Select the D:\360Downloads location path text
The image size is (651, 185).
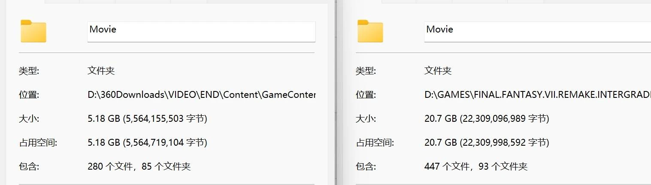(202, 95)
